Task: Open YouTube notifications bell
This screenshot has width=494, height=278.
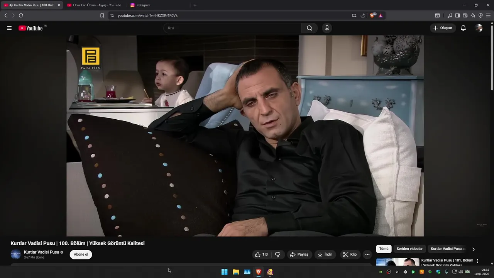Action: 464,28
